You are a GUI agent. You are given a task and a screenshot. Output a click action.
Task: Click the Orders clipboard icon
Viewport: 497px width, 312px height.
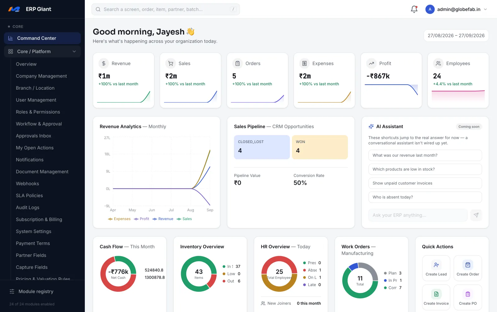pos(238,63)
